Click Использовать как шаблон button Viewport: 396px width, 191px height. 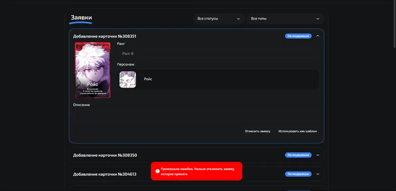click(298, 131)
